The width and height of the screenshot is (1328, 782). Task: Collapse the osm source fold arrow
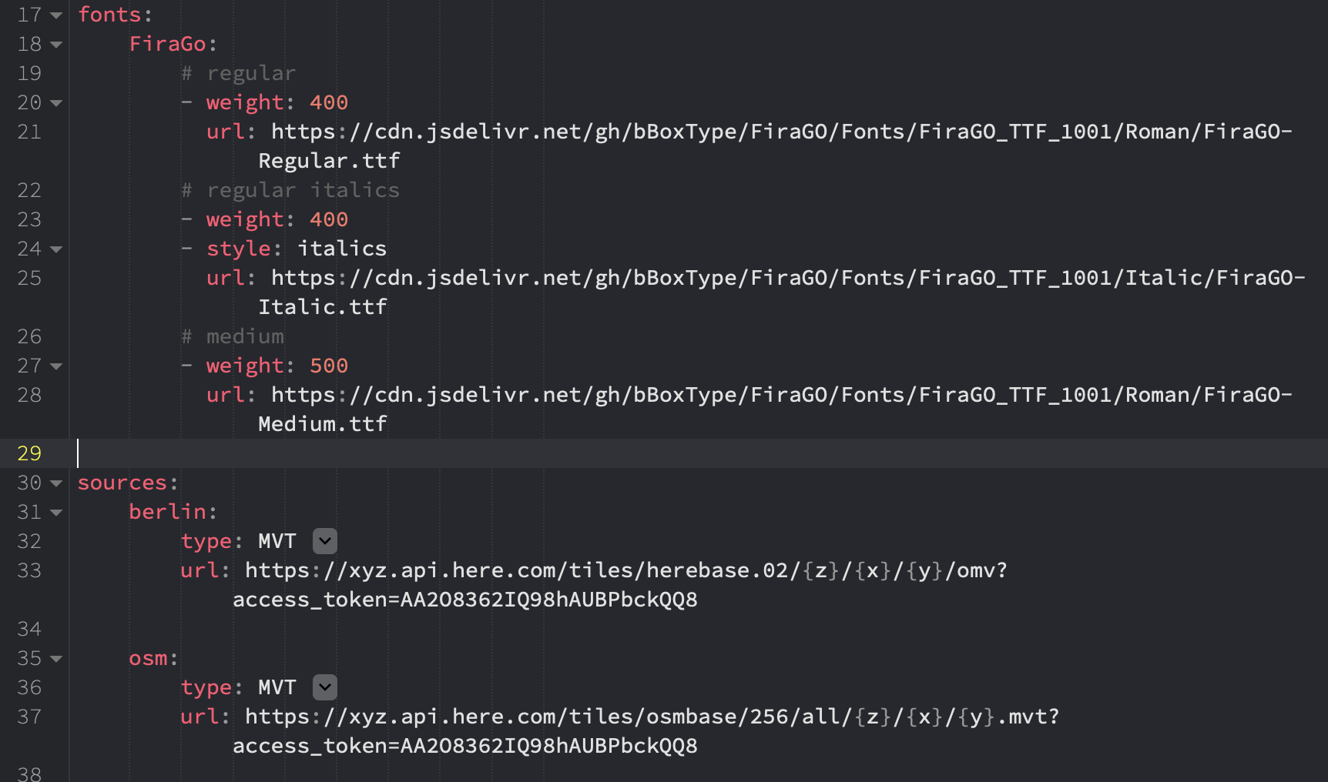56,659
